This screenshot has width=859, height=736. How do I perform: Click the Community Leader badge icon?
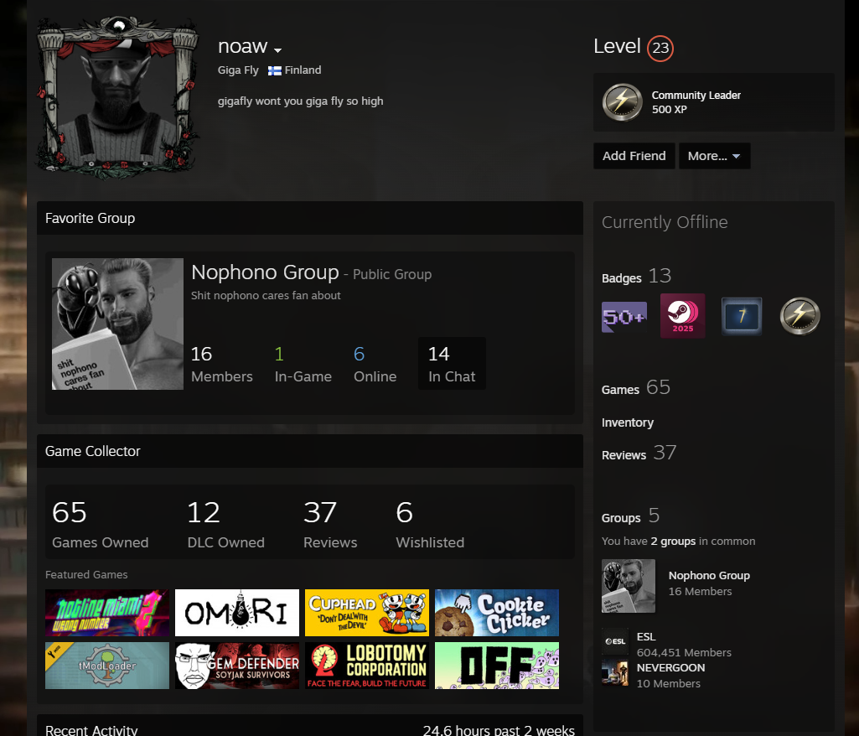click(x=623, y=102)
